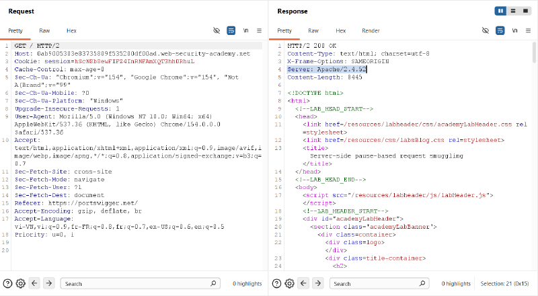This screenshot has height=296, width=538.
Task: Open Response panel hamburger options menu
Action: pos(528,30)
